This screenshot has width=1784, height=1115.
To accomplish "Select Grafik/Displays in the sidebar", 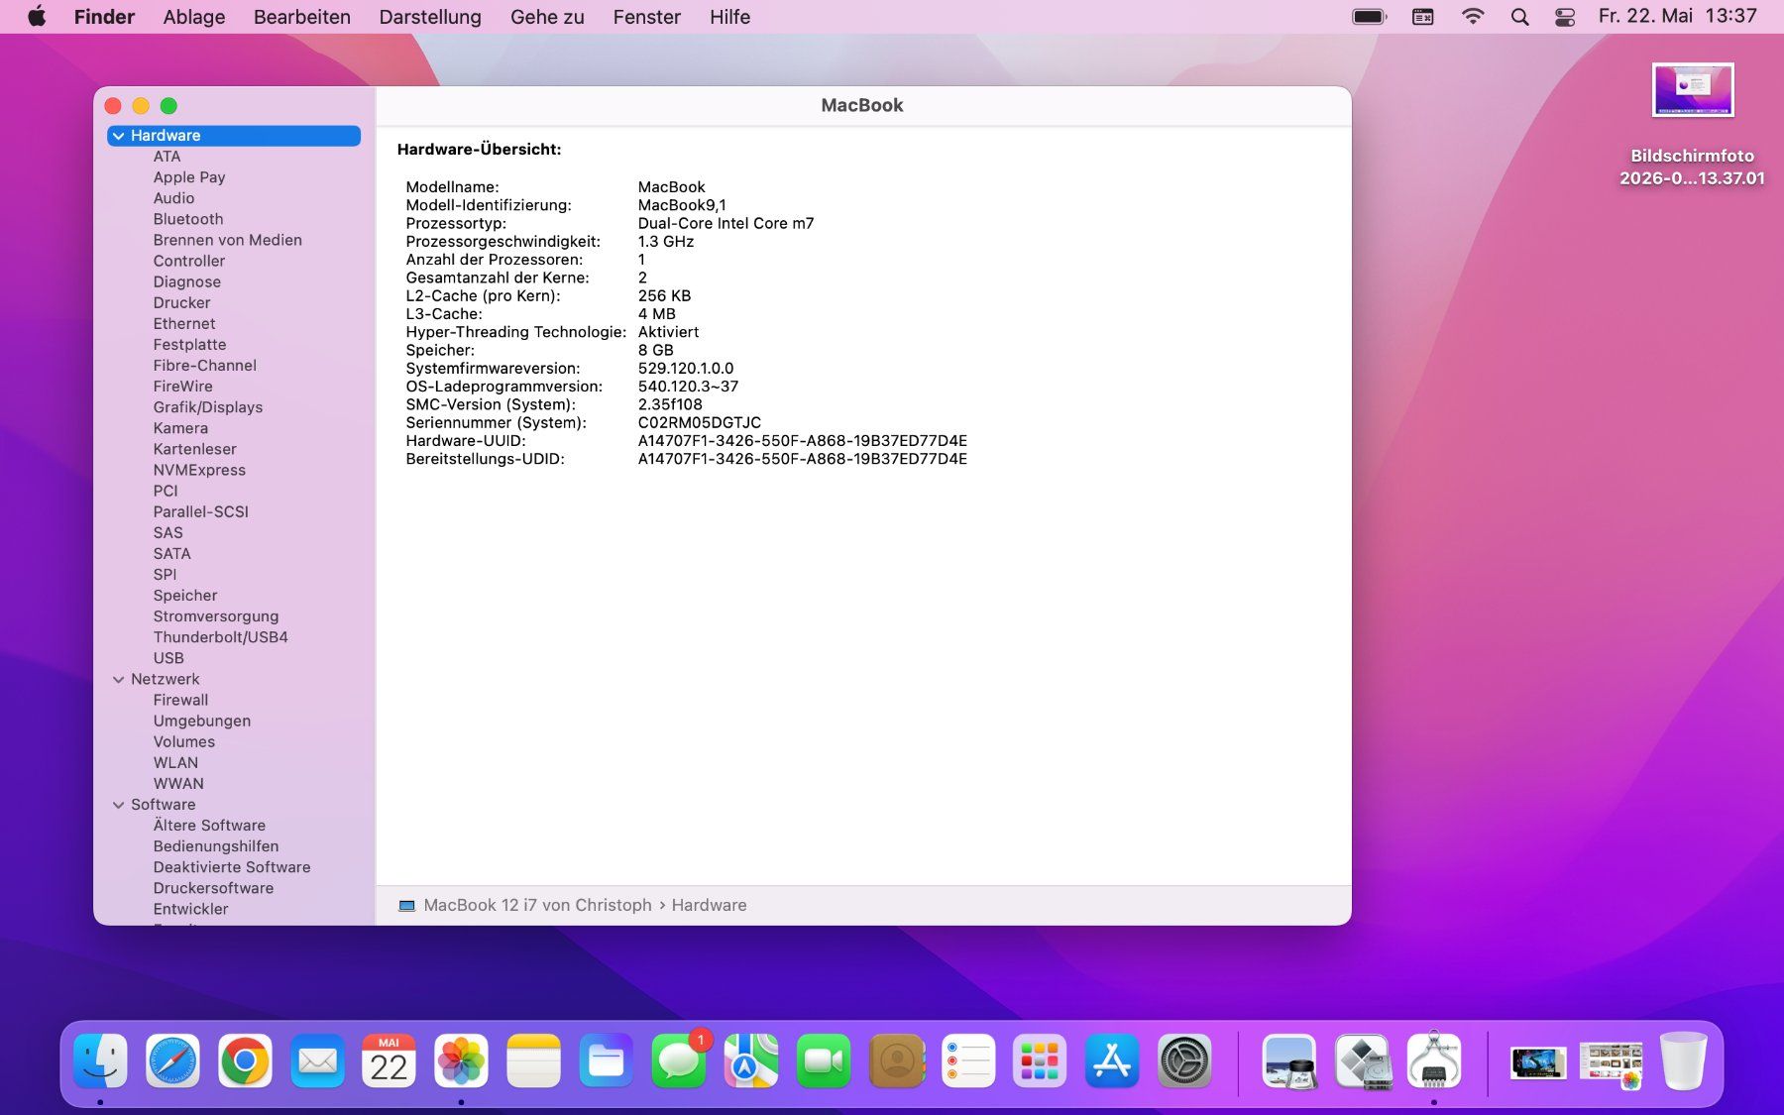I will point(208,407).
